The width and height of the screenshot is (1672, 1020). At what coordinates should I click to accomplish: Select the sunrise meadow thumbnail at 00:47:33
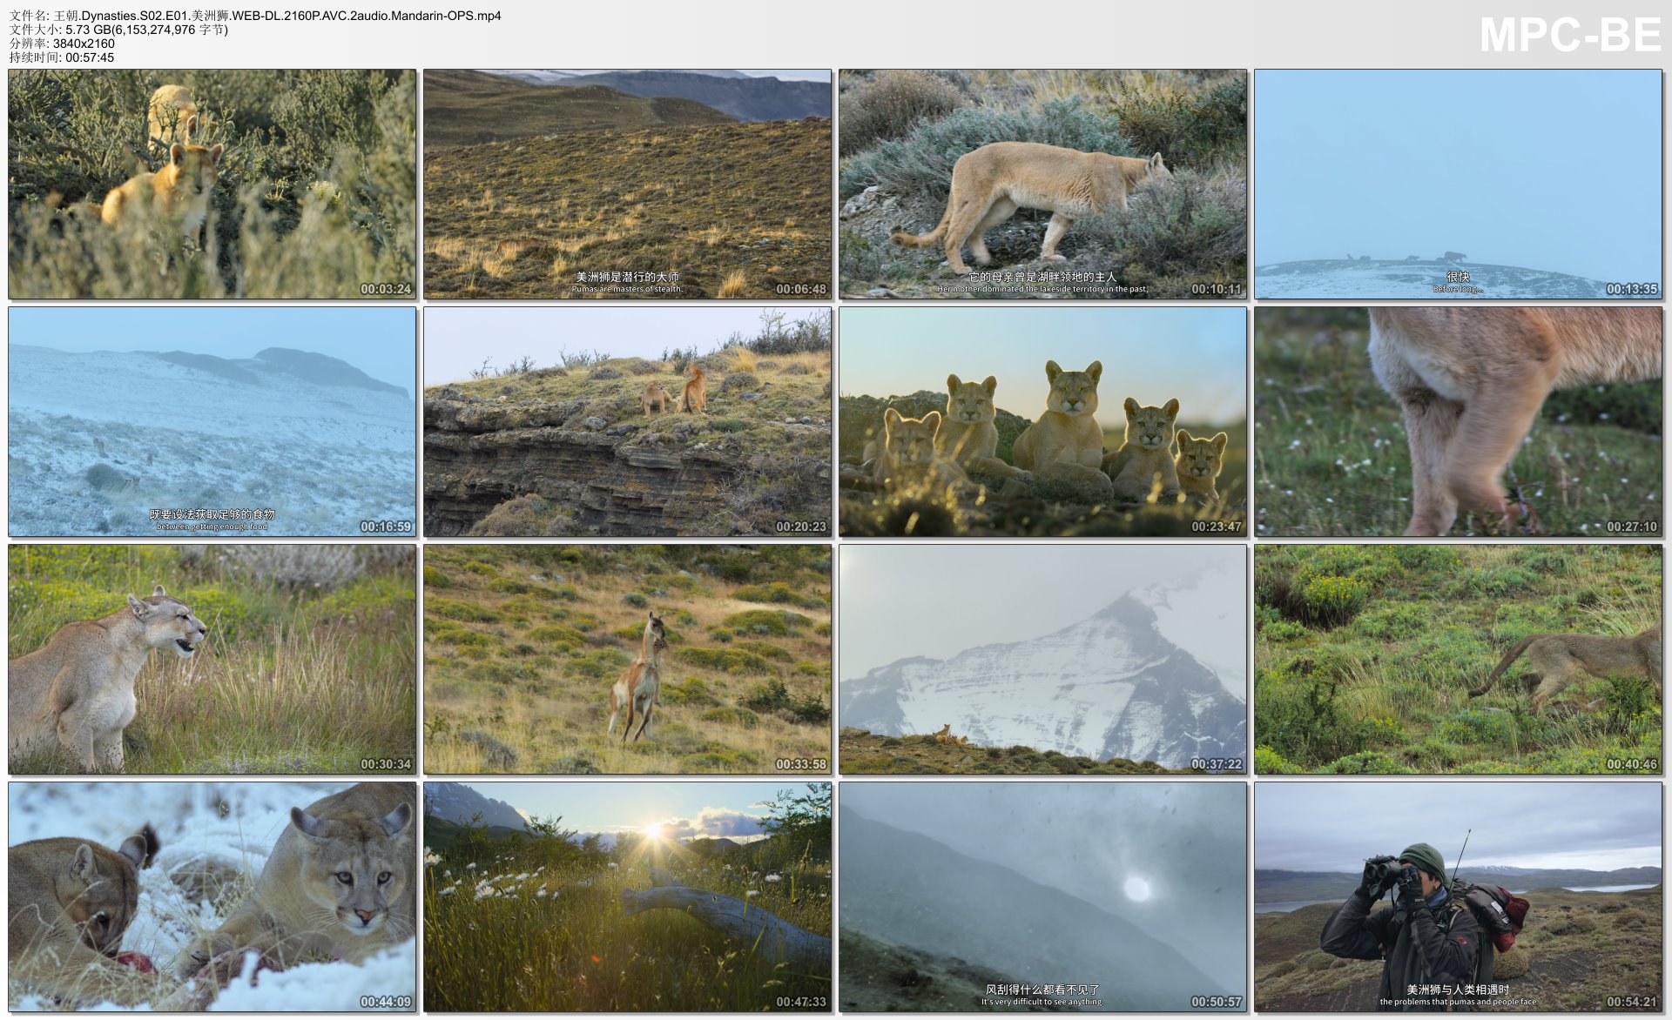tap(627, 897)
